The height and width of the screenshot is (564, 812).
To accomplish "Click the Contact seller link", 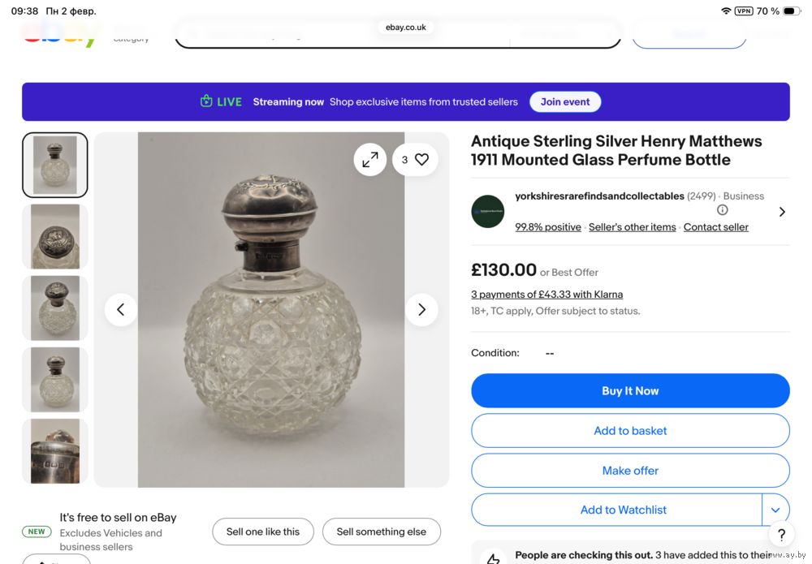I will (715, 227).
